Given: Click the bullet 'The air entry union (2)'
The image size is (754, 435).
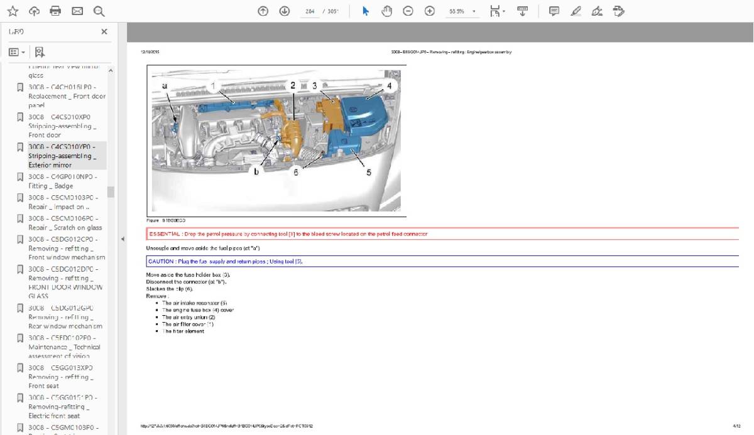Looking at the screenshot, I should pos(189,317).
